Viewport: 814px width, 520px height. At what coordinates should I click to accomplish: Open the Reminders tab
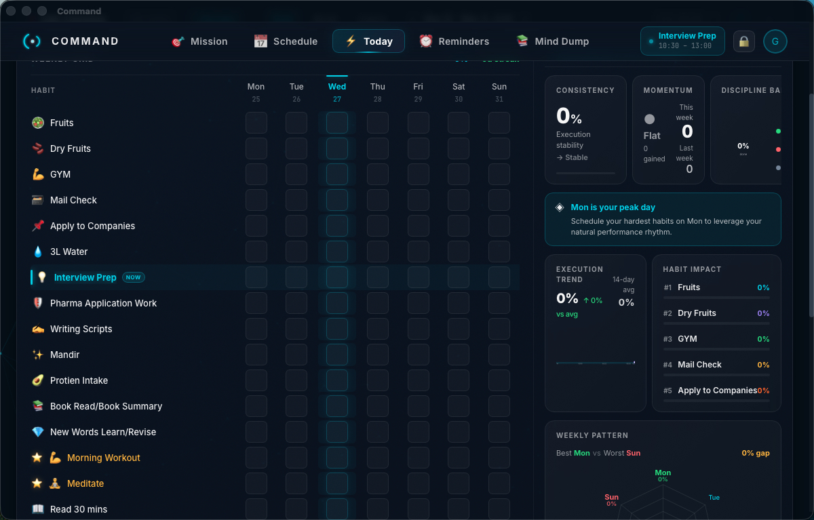click(x=454, y=41)
